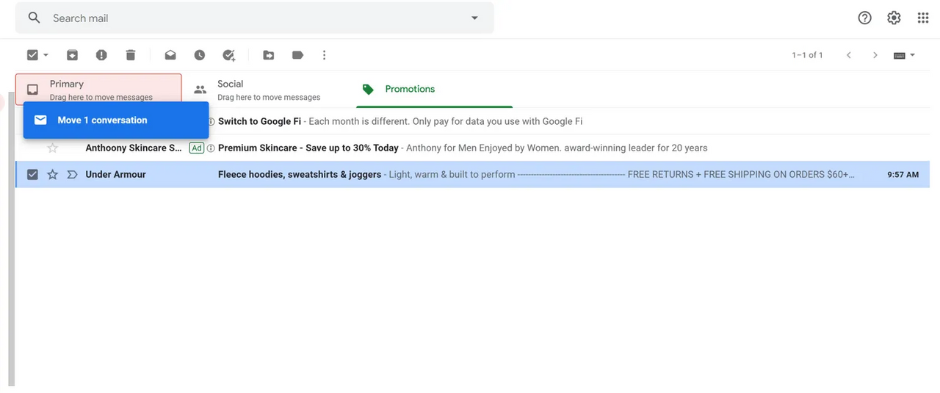Select the Promotions tab
The height and width of the screenshot is (393, 940).
coord(409,90)
